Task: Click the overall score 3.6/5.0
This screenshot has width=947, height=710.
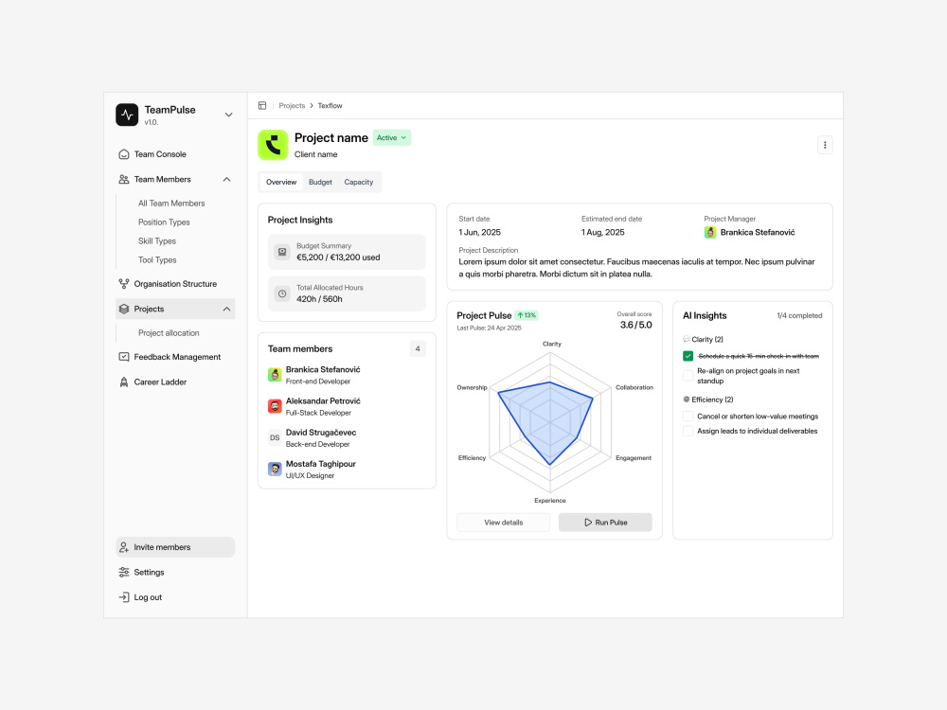Action: pos(636,325)
